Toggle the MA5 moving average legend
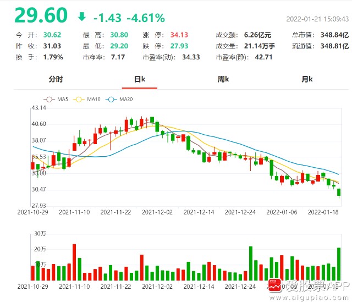 tap(59, 99)
